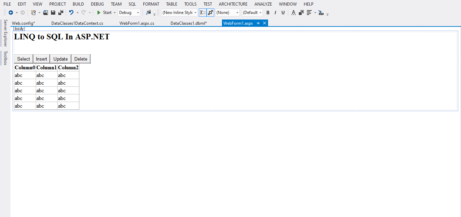Click the New Project toolbar icon
The height and width of the screenshot is (217, 461).
click(33, 13)
